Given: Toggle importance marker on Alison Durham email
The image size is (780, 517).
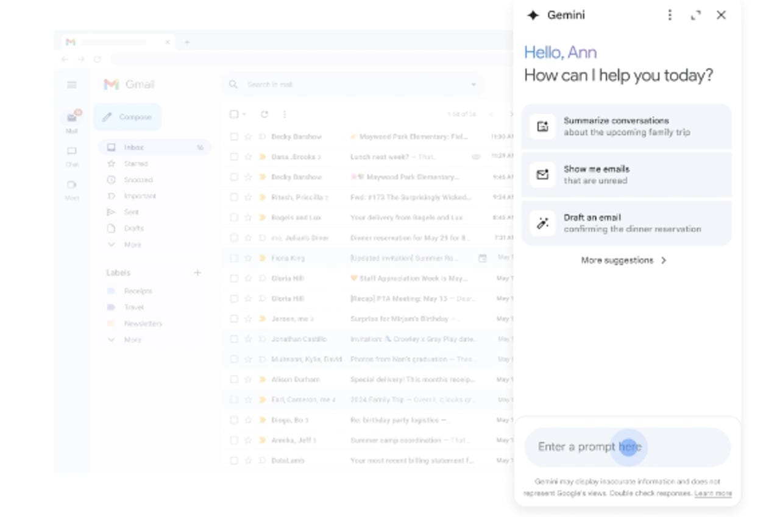Looking at the screenshot, I should (x=262, y=379).
